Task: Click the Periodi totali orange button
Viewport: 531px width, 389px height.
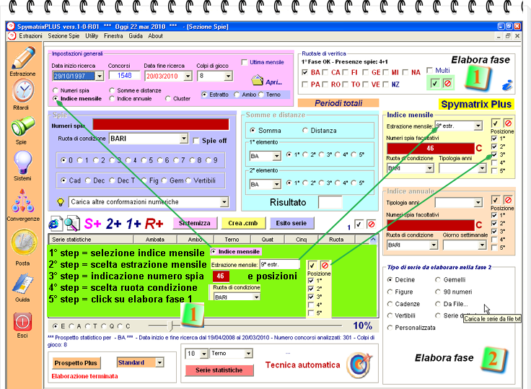Action: click(x=338, y=103)
